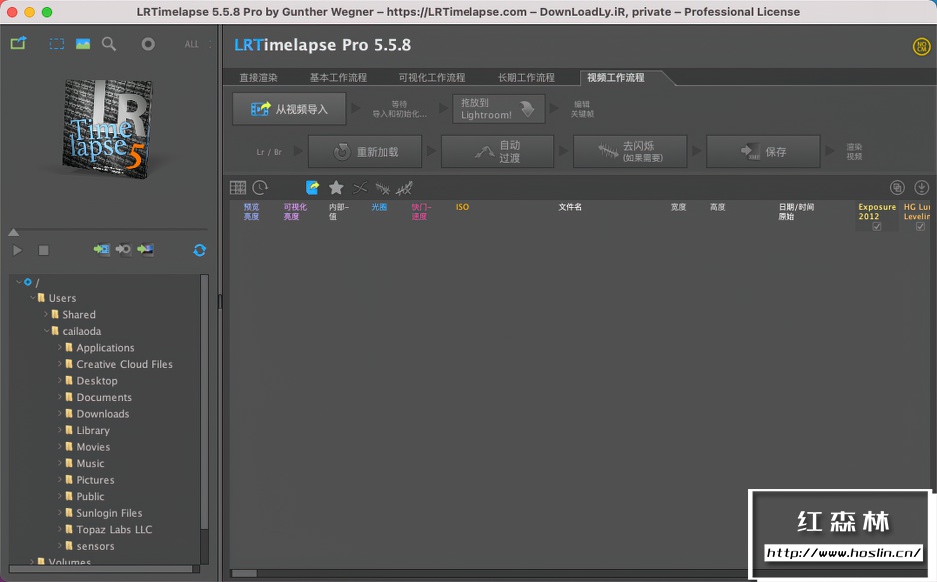Image resolution: width=937 pixels, height=582 pixels.
Task: Click the blue note share icon
Action: (x=312, y=188)
